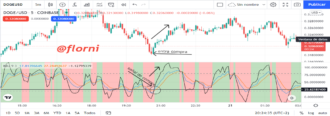Click the TradingView logo on the chart
The height and width of the screenshot is (116, 330).
(x=7, y=97)
